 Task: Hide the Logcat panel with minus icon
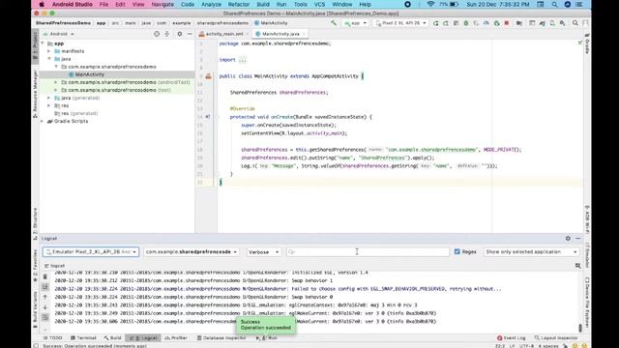coord(578,239)
